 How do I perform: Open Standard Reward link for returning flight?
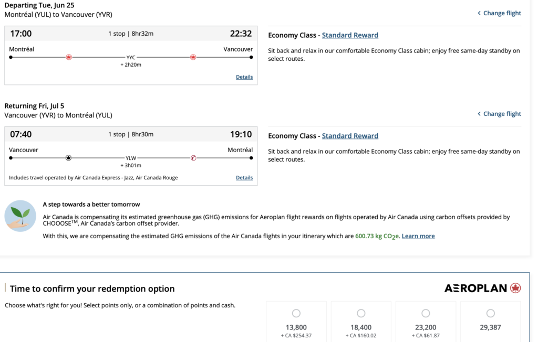point(350,136)
